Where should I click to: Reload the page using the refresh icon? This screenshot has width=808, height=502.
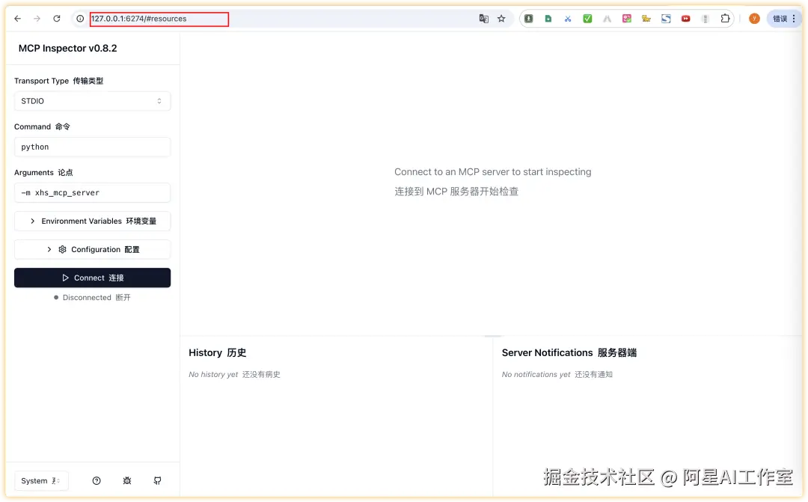pos(57,18)
